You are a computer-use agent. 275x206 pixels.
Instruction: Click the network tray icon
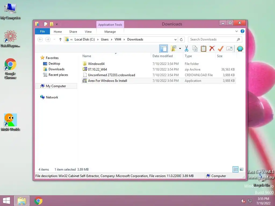pyautogui.click(x=250, y=201)
